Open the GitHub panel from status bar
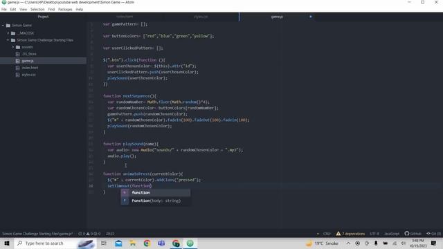The width and height of the screenshot is (443, 249). [413, 234]
